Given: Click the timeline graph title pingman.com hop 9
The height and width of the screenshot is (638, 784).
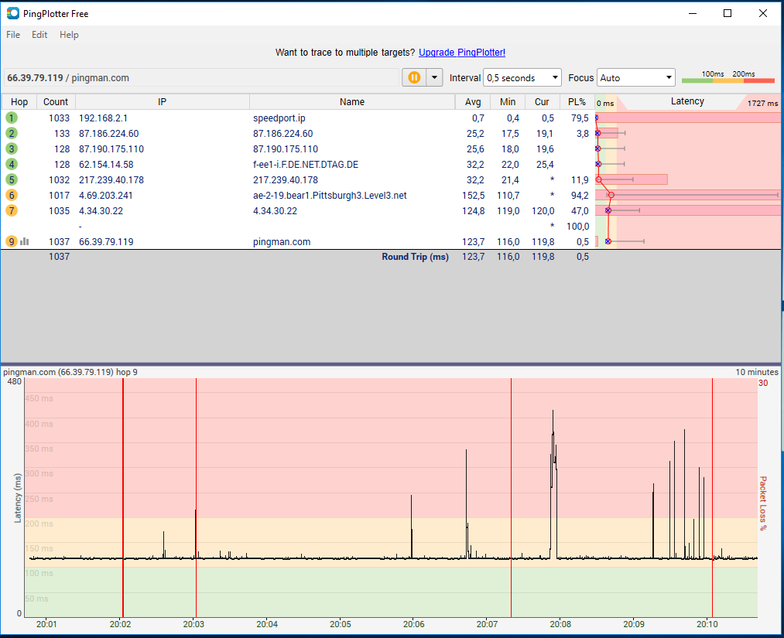Looking at the screenshot, I should [x=70, y=372].
